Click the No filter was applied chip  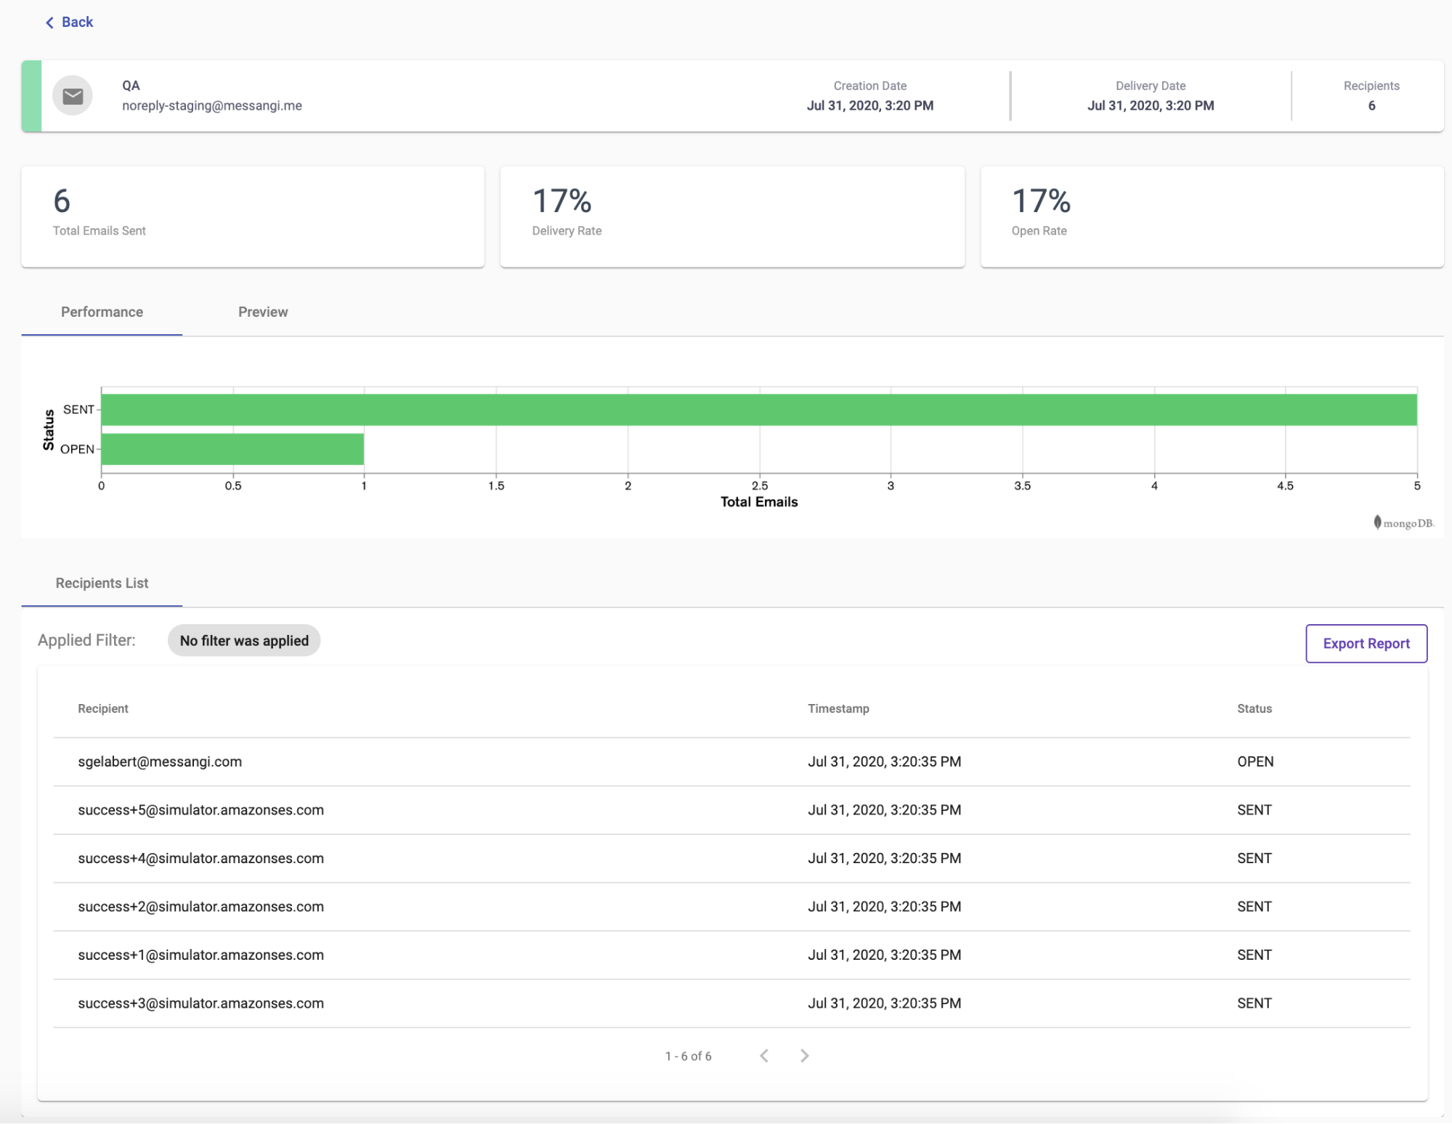[x=244, y=640]
